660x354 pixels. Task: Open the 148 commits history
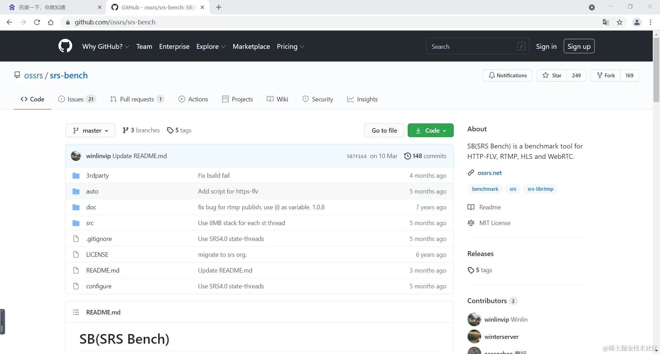click(425, 156)
